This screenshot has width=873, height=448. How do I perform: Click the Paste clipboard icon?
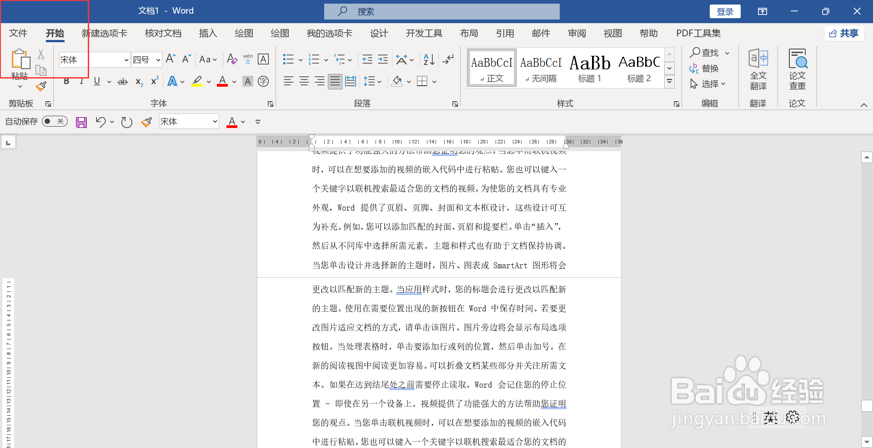[x=20, y=59]
